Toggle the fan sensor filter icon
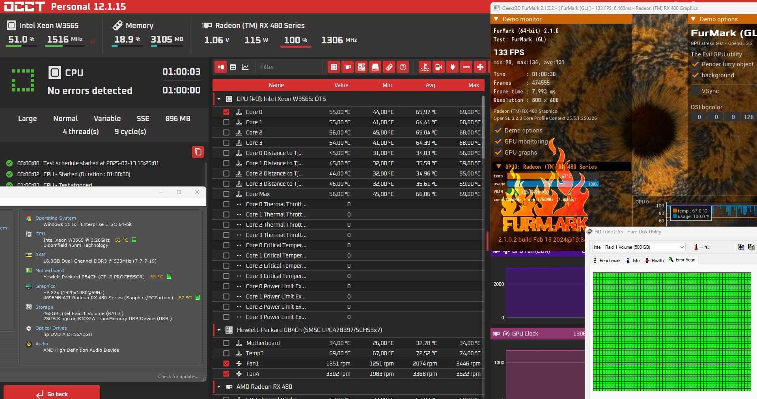 pos(480,67)
